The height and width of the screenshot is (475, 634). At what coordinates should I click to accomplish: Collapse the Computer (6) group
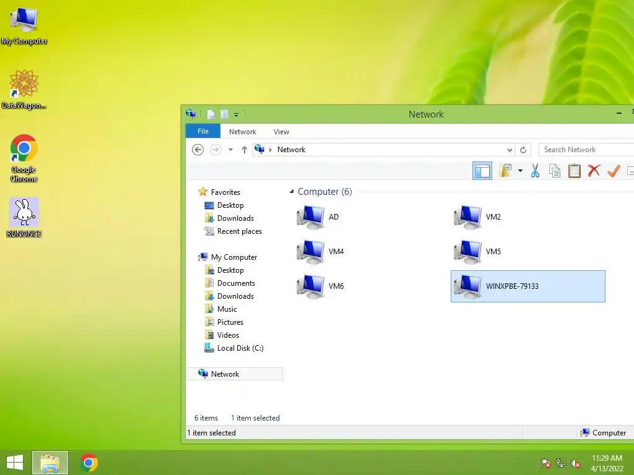292,192
